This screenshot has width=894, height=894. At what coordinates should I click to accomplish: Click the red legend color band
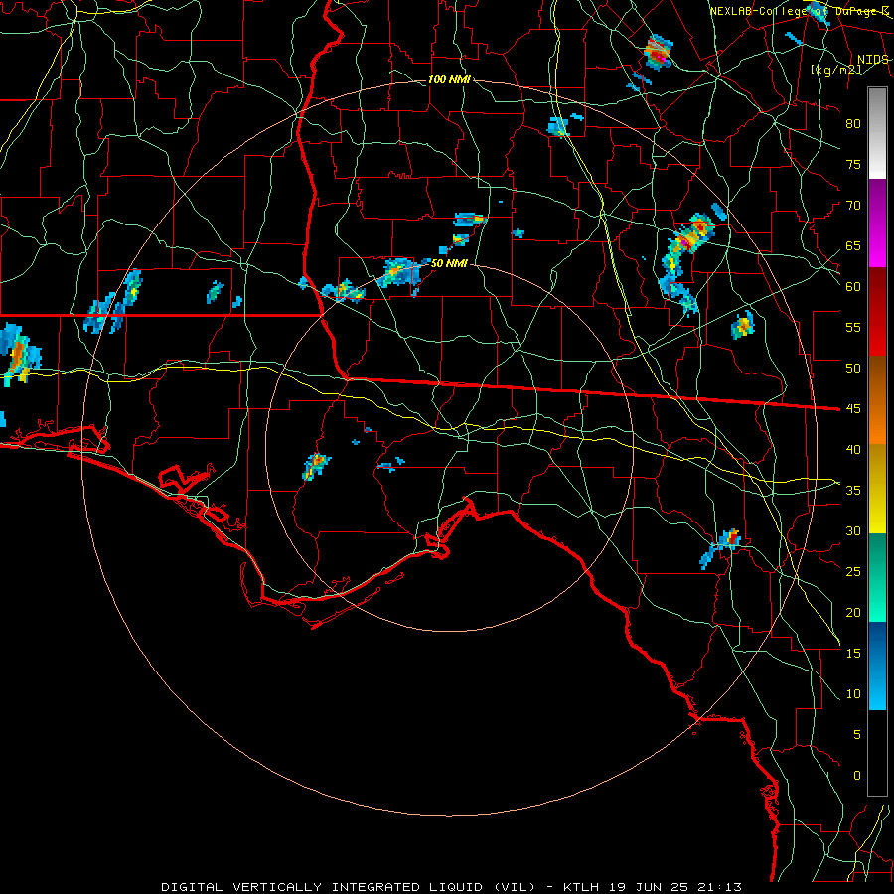coord(877,312)
